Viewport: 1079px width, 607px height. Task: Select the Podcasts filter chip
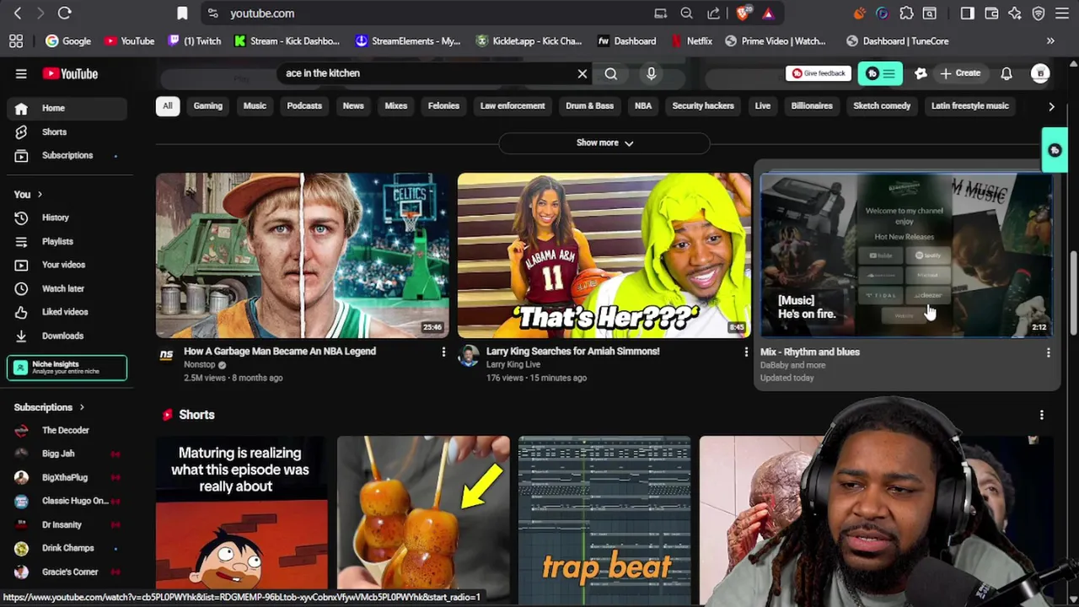[304, 106]
